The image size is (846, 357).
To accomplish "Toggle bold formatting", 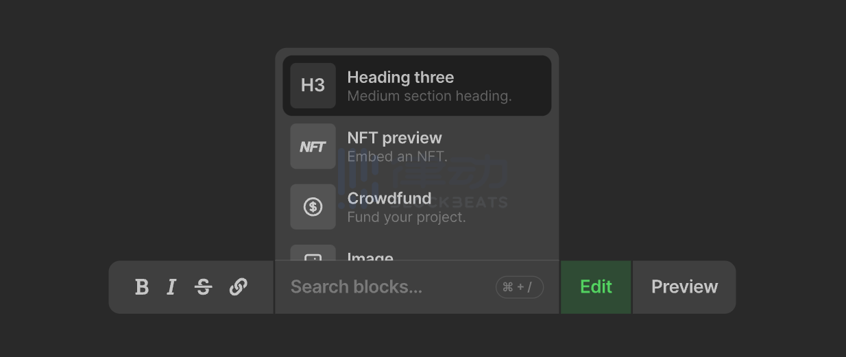I will click(142, 287).
